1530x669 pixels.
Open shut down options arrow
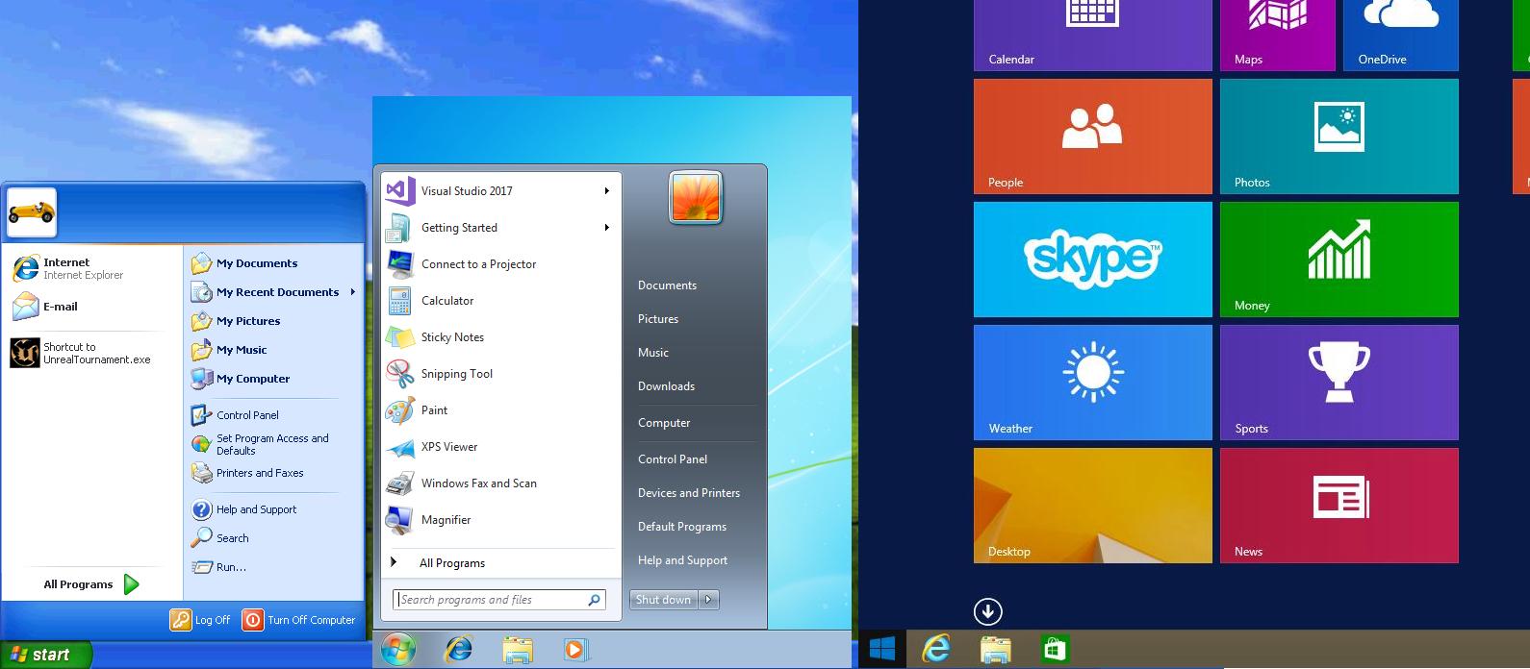708,600
